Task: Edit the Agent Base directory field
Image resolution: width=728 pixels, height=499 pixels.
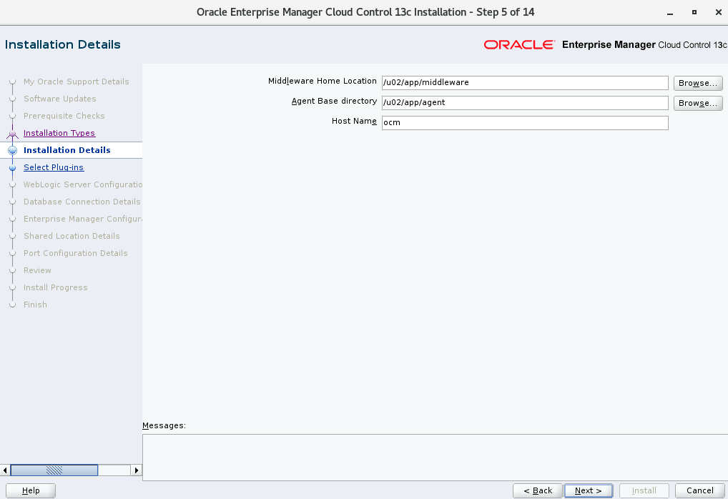Action: 525,102
